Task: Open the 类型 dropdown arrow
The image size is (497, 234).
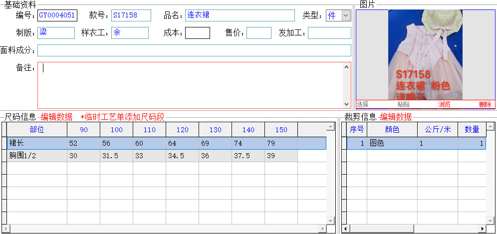Action: (x=346, y=15)
